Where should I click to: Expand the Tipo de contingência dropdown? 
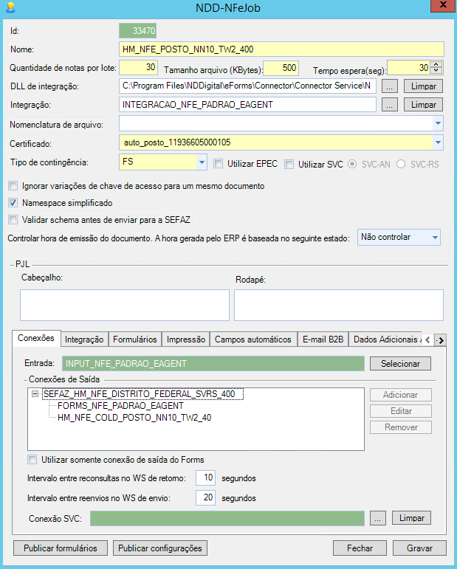pos(202,162)
